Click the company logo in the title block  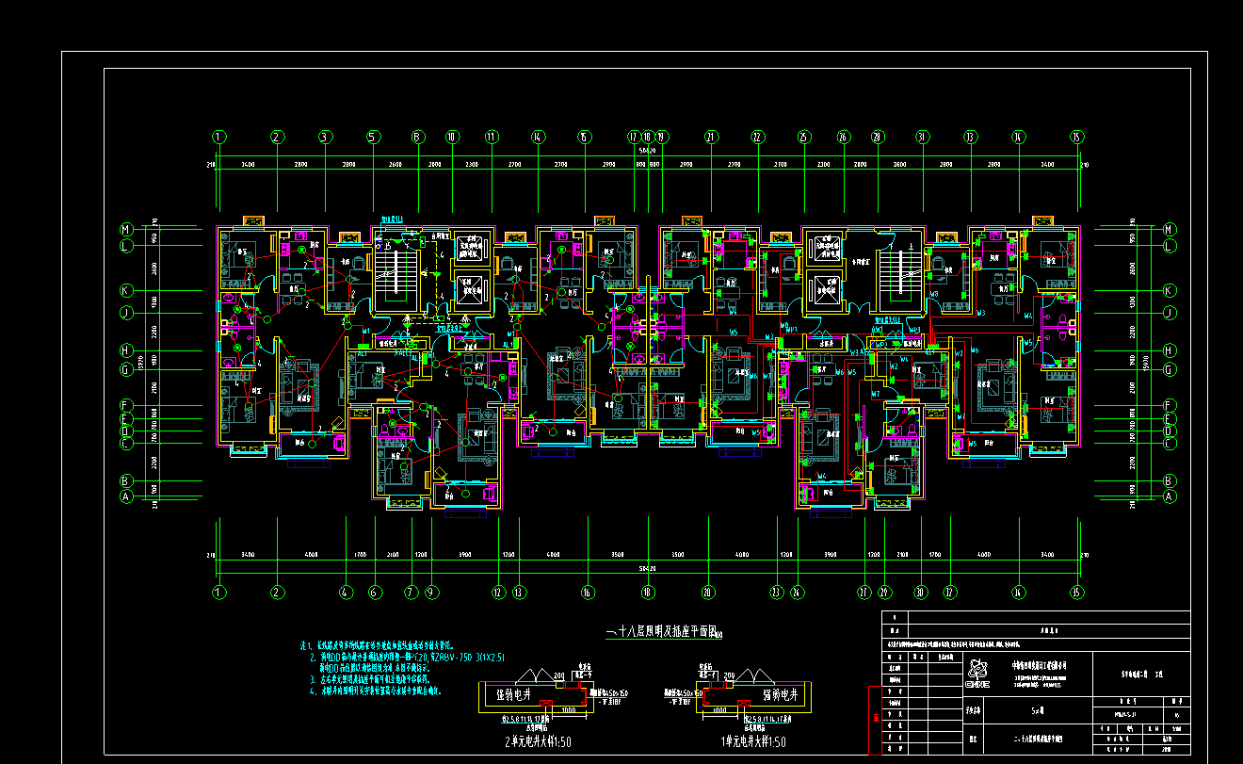point(977,672)
